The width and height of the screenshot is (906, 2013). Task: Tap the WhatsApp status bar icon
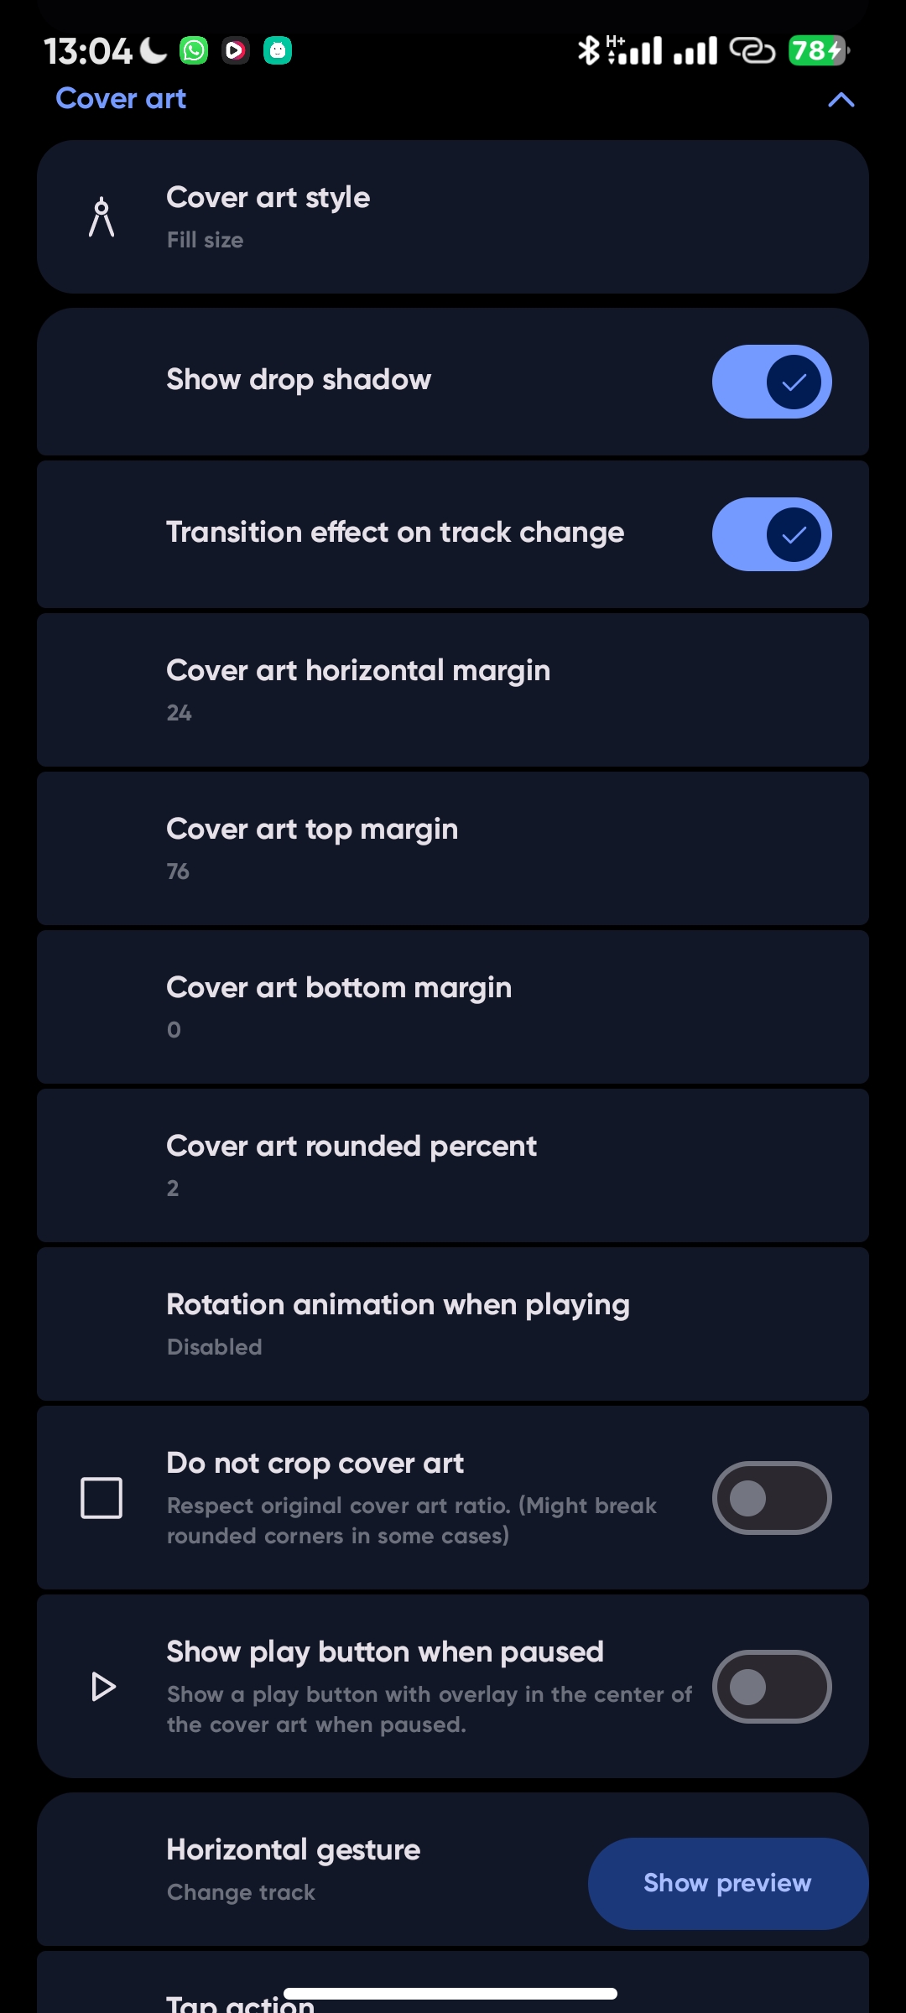tap(194, 50)
